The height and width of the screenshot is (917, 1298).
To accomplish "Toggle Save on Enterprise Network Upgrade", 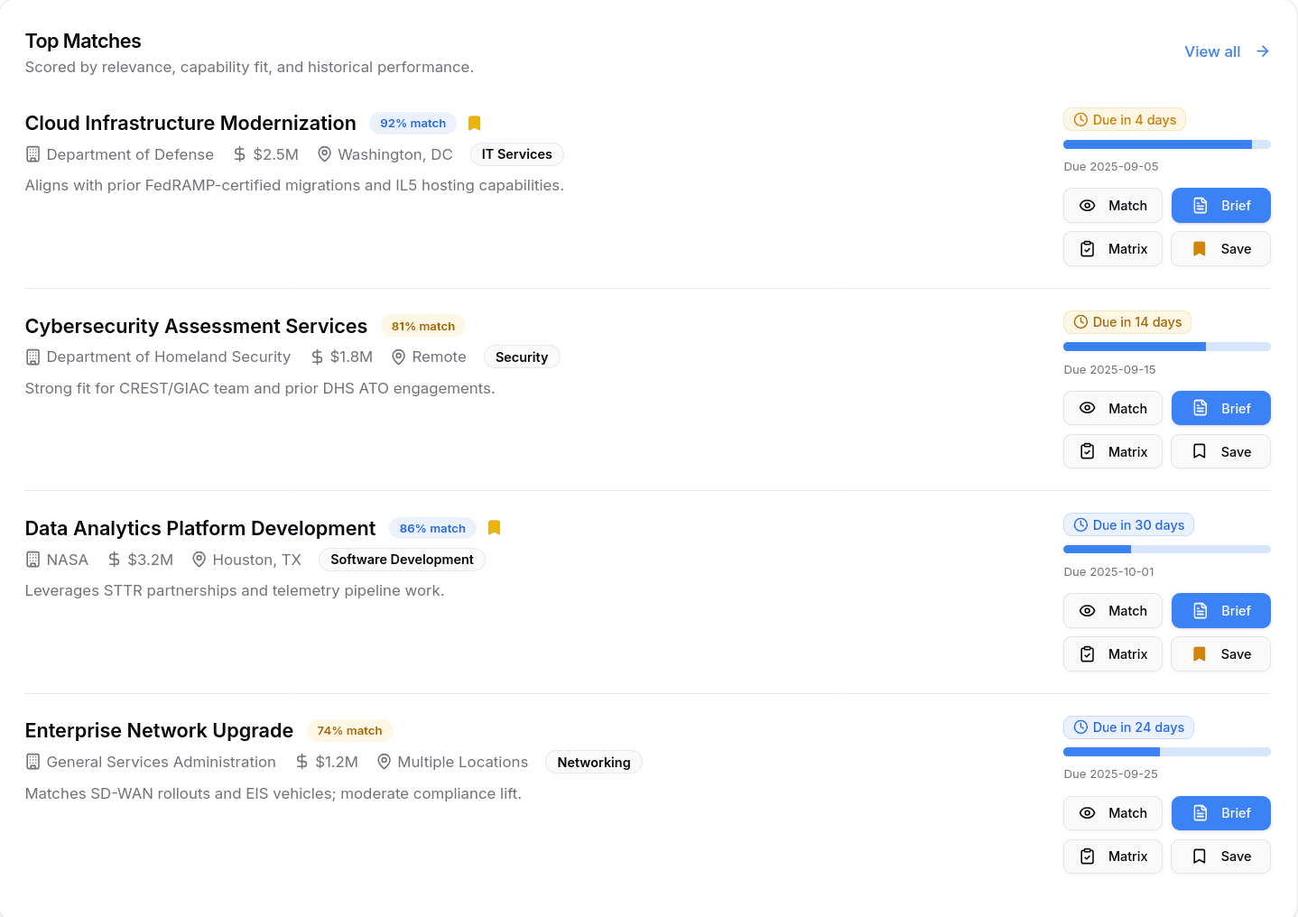I will [x=1220, y=857].
